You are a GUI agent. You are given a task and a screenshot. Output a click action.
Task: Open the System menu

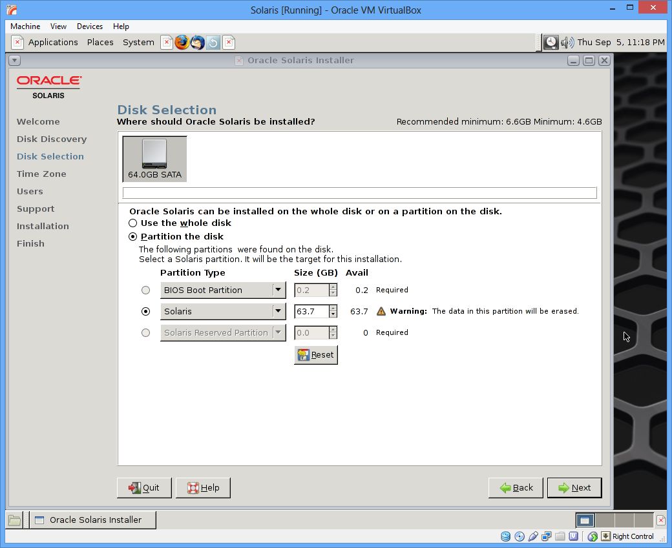pyautogui.click(x=138, y=43)
